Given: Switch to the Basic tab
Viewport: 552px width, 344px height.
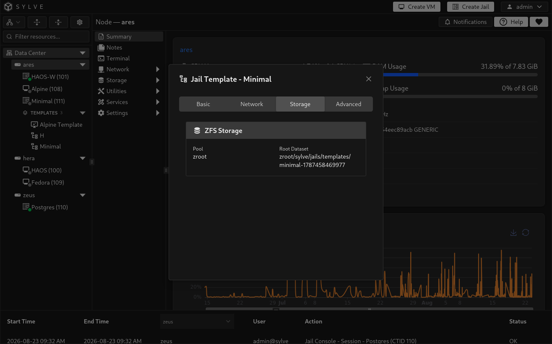Looking at the screenshot, I should pos(203,104).
